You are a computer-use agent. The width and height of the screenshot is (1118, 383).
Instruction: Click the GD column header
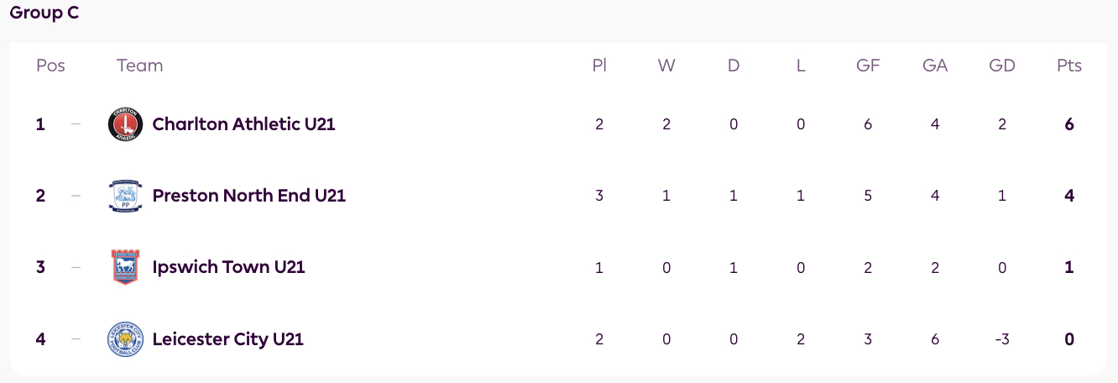[1002, 66]
